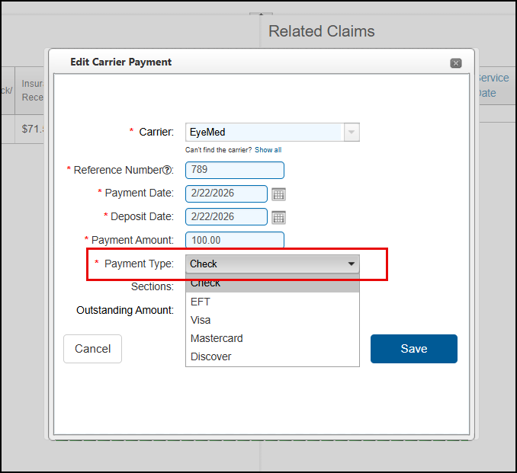The height and width of the screenshot is (473, 517).
Task: Collapse the Payment Type dropdown
Action: (351, 264)
